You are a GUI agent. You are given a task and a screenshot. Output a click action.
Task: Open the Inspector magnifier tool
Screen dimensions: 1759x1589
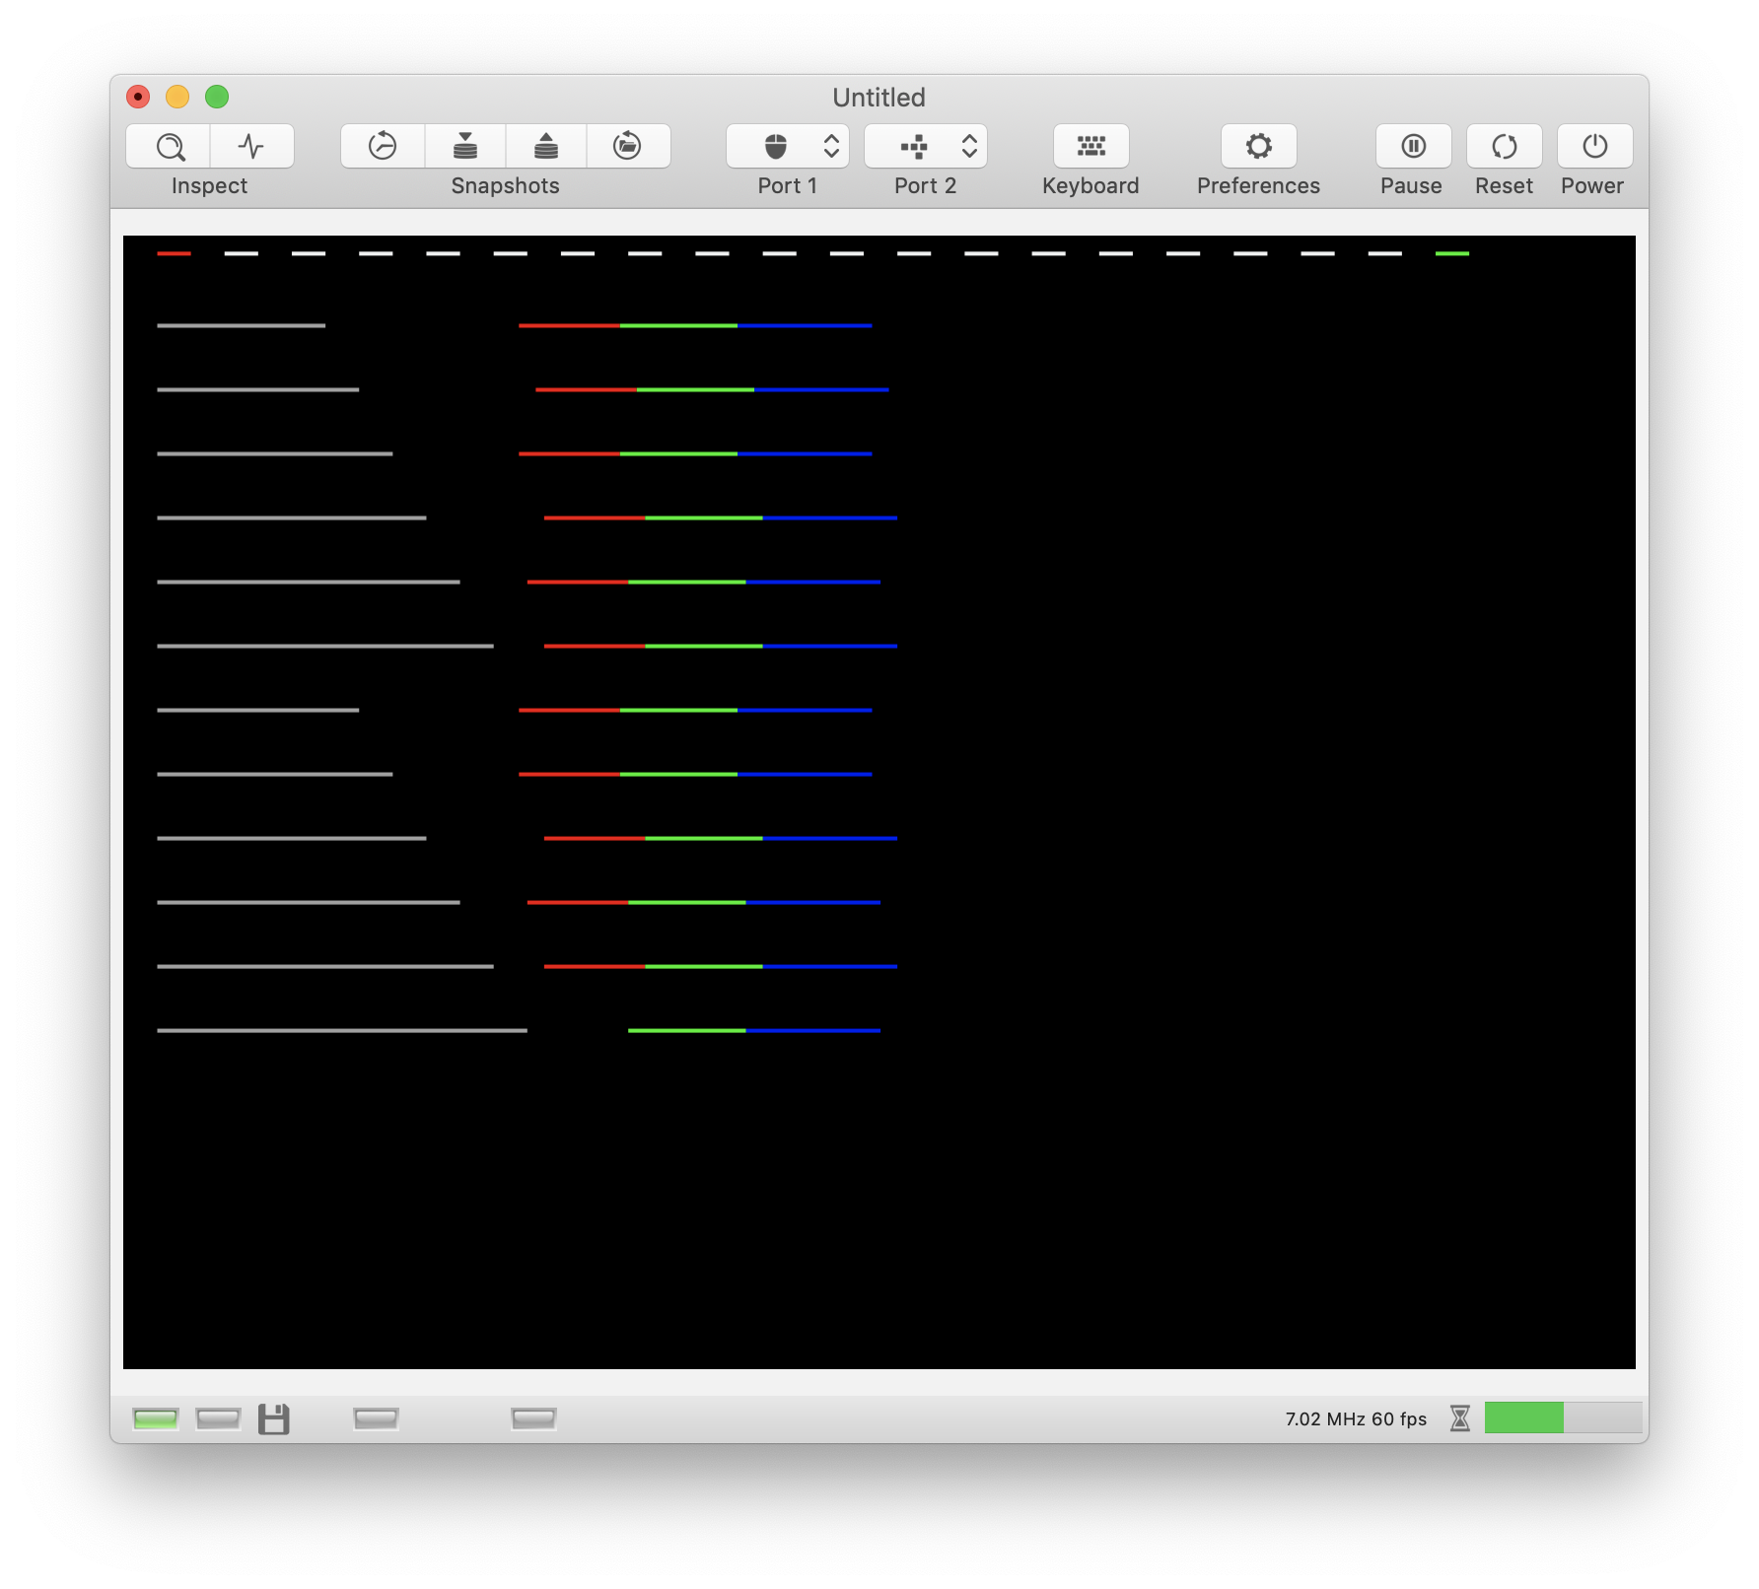(x=169, y=147)
